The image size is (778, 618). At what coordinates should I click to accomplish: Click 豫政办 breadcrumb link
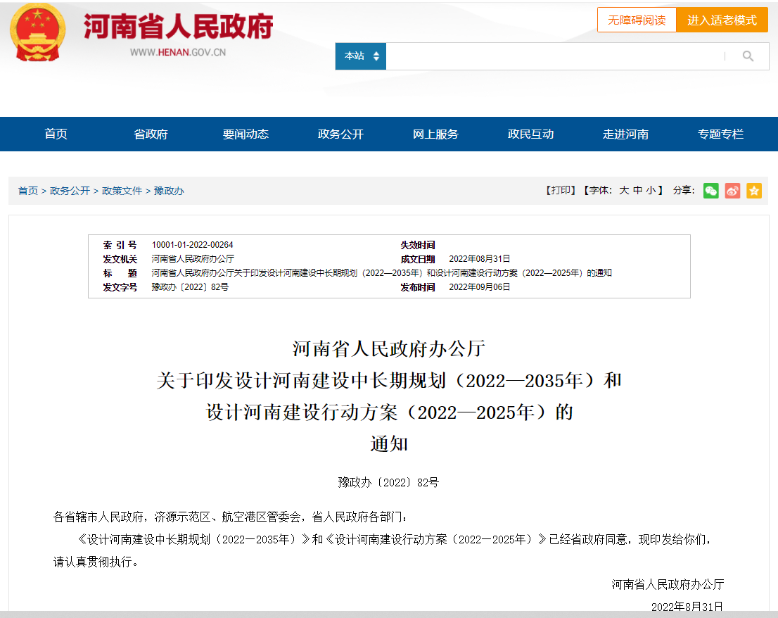tap(169, 191)
